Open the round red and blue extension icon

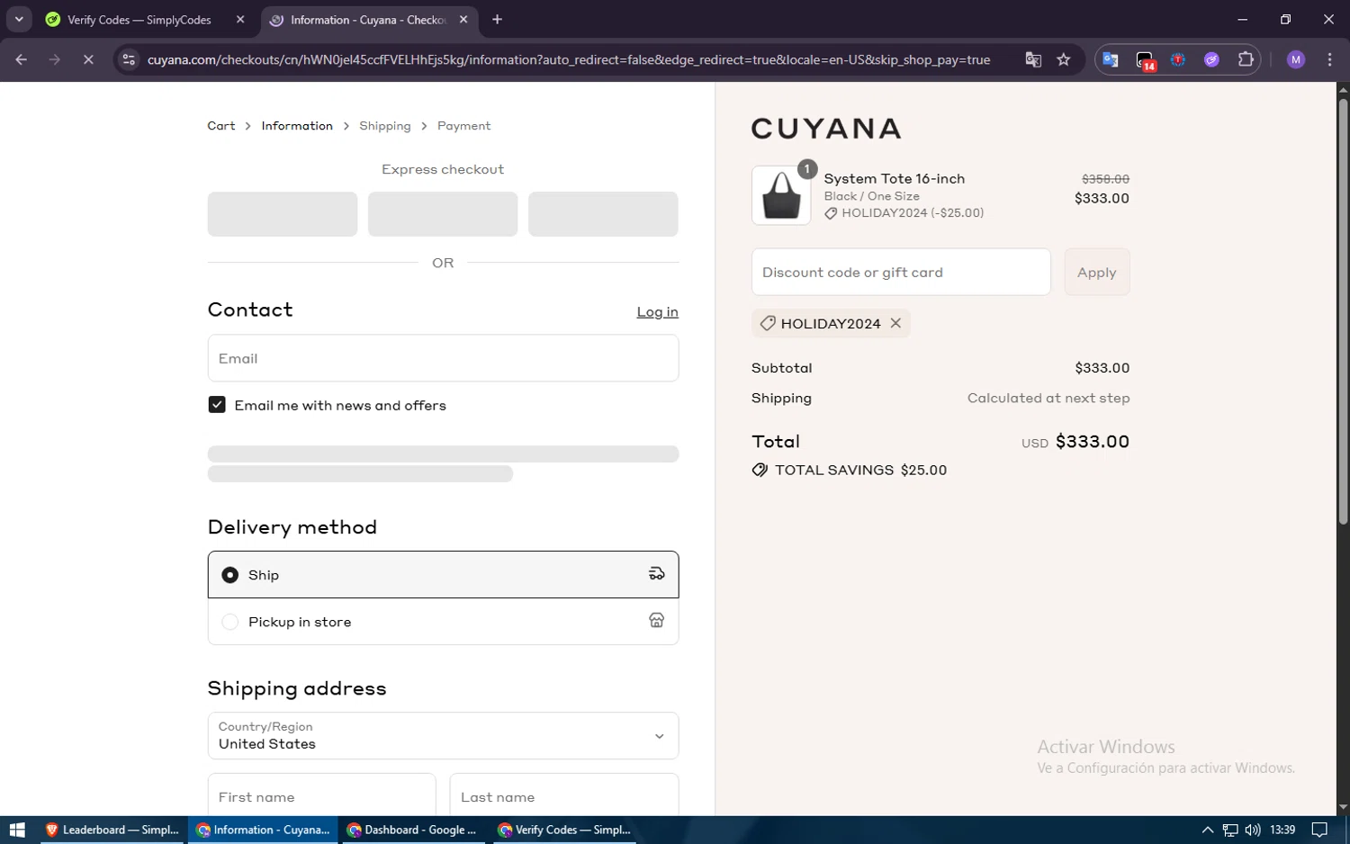pos(1178,59)
